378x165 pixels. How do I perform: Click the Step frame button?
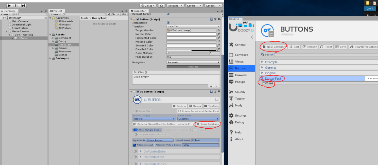tap(24, 6)
